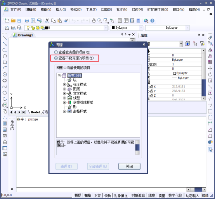Activate the Pan hand tool
Image resolution: width=215 pixels, height=199 pixels.
coord(94,21)
